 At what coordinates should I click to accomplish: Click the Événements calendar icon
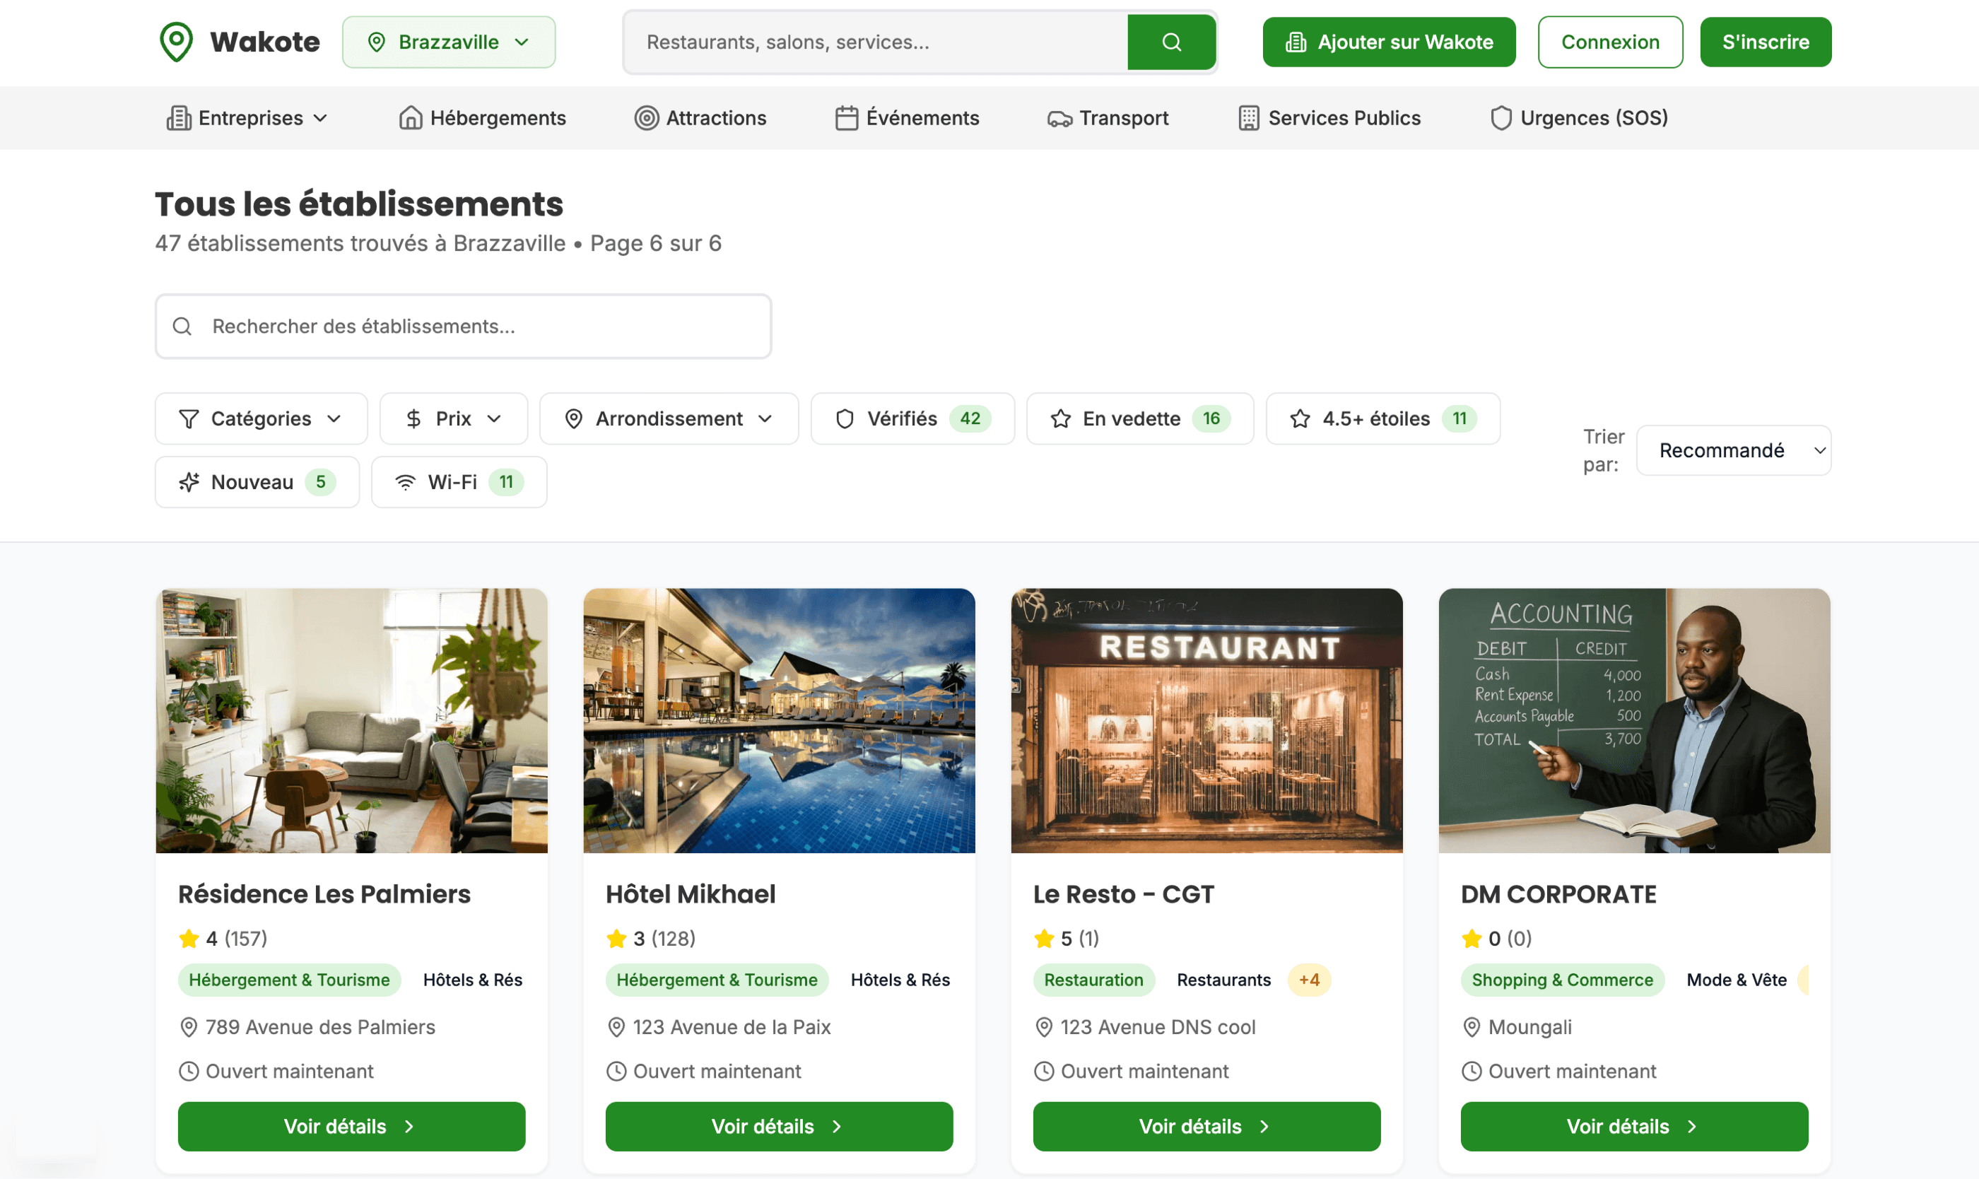click(846, 118)
